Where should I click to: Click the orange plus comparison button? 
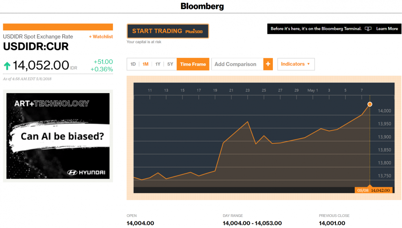pos(268,64)
